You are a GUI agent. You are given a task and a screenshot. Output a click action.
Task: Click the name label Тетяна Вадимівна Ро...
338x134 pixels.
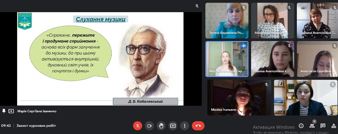click(226, 33)
